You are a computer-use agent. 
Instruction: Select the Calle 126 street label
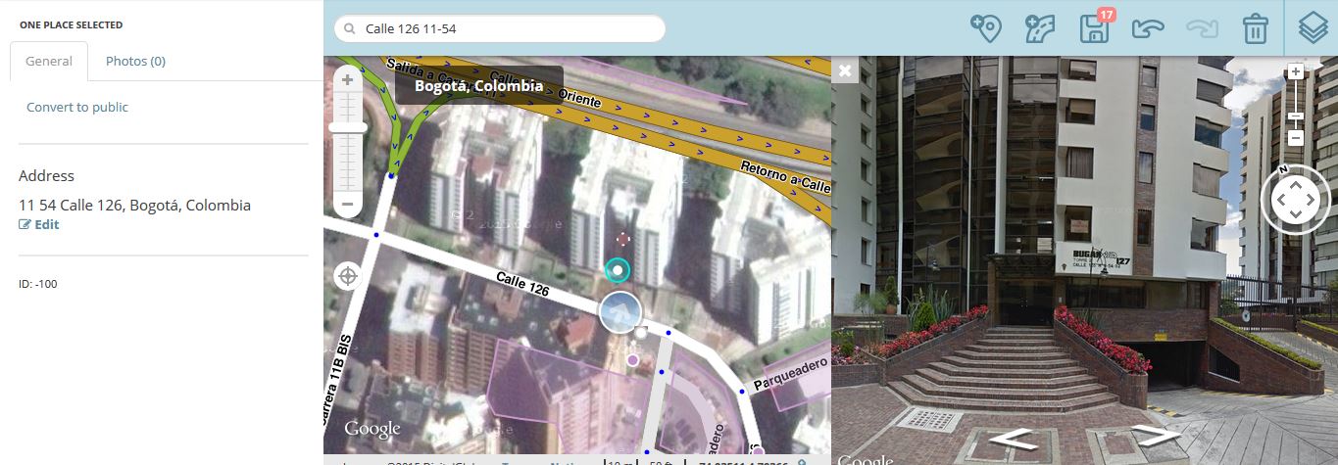point(522,284)
